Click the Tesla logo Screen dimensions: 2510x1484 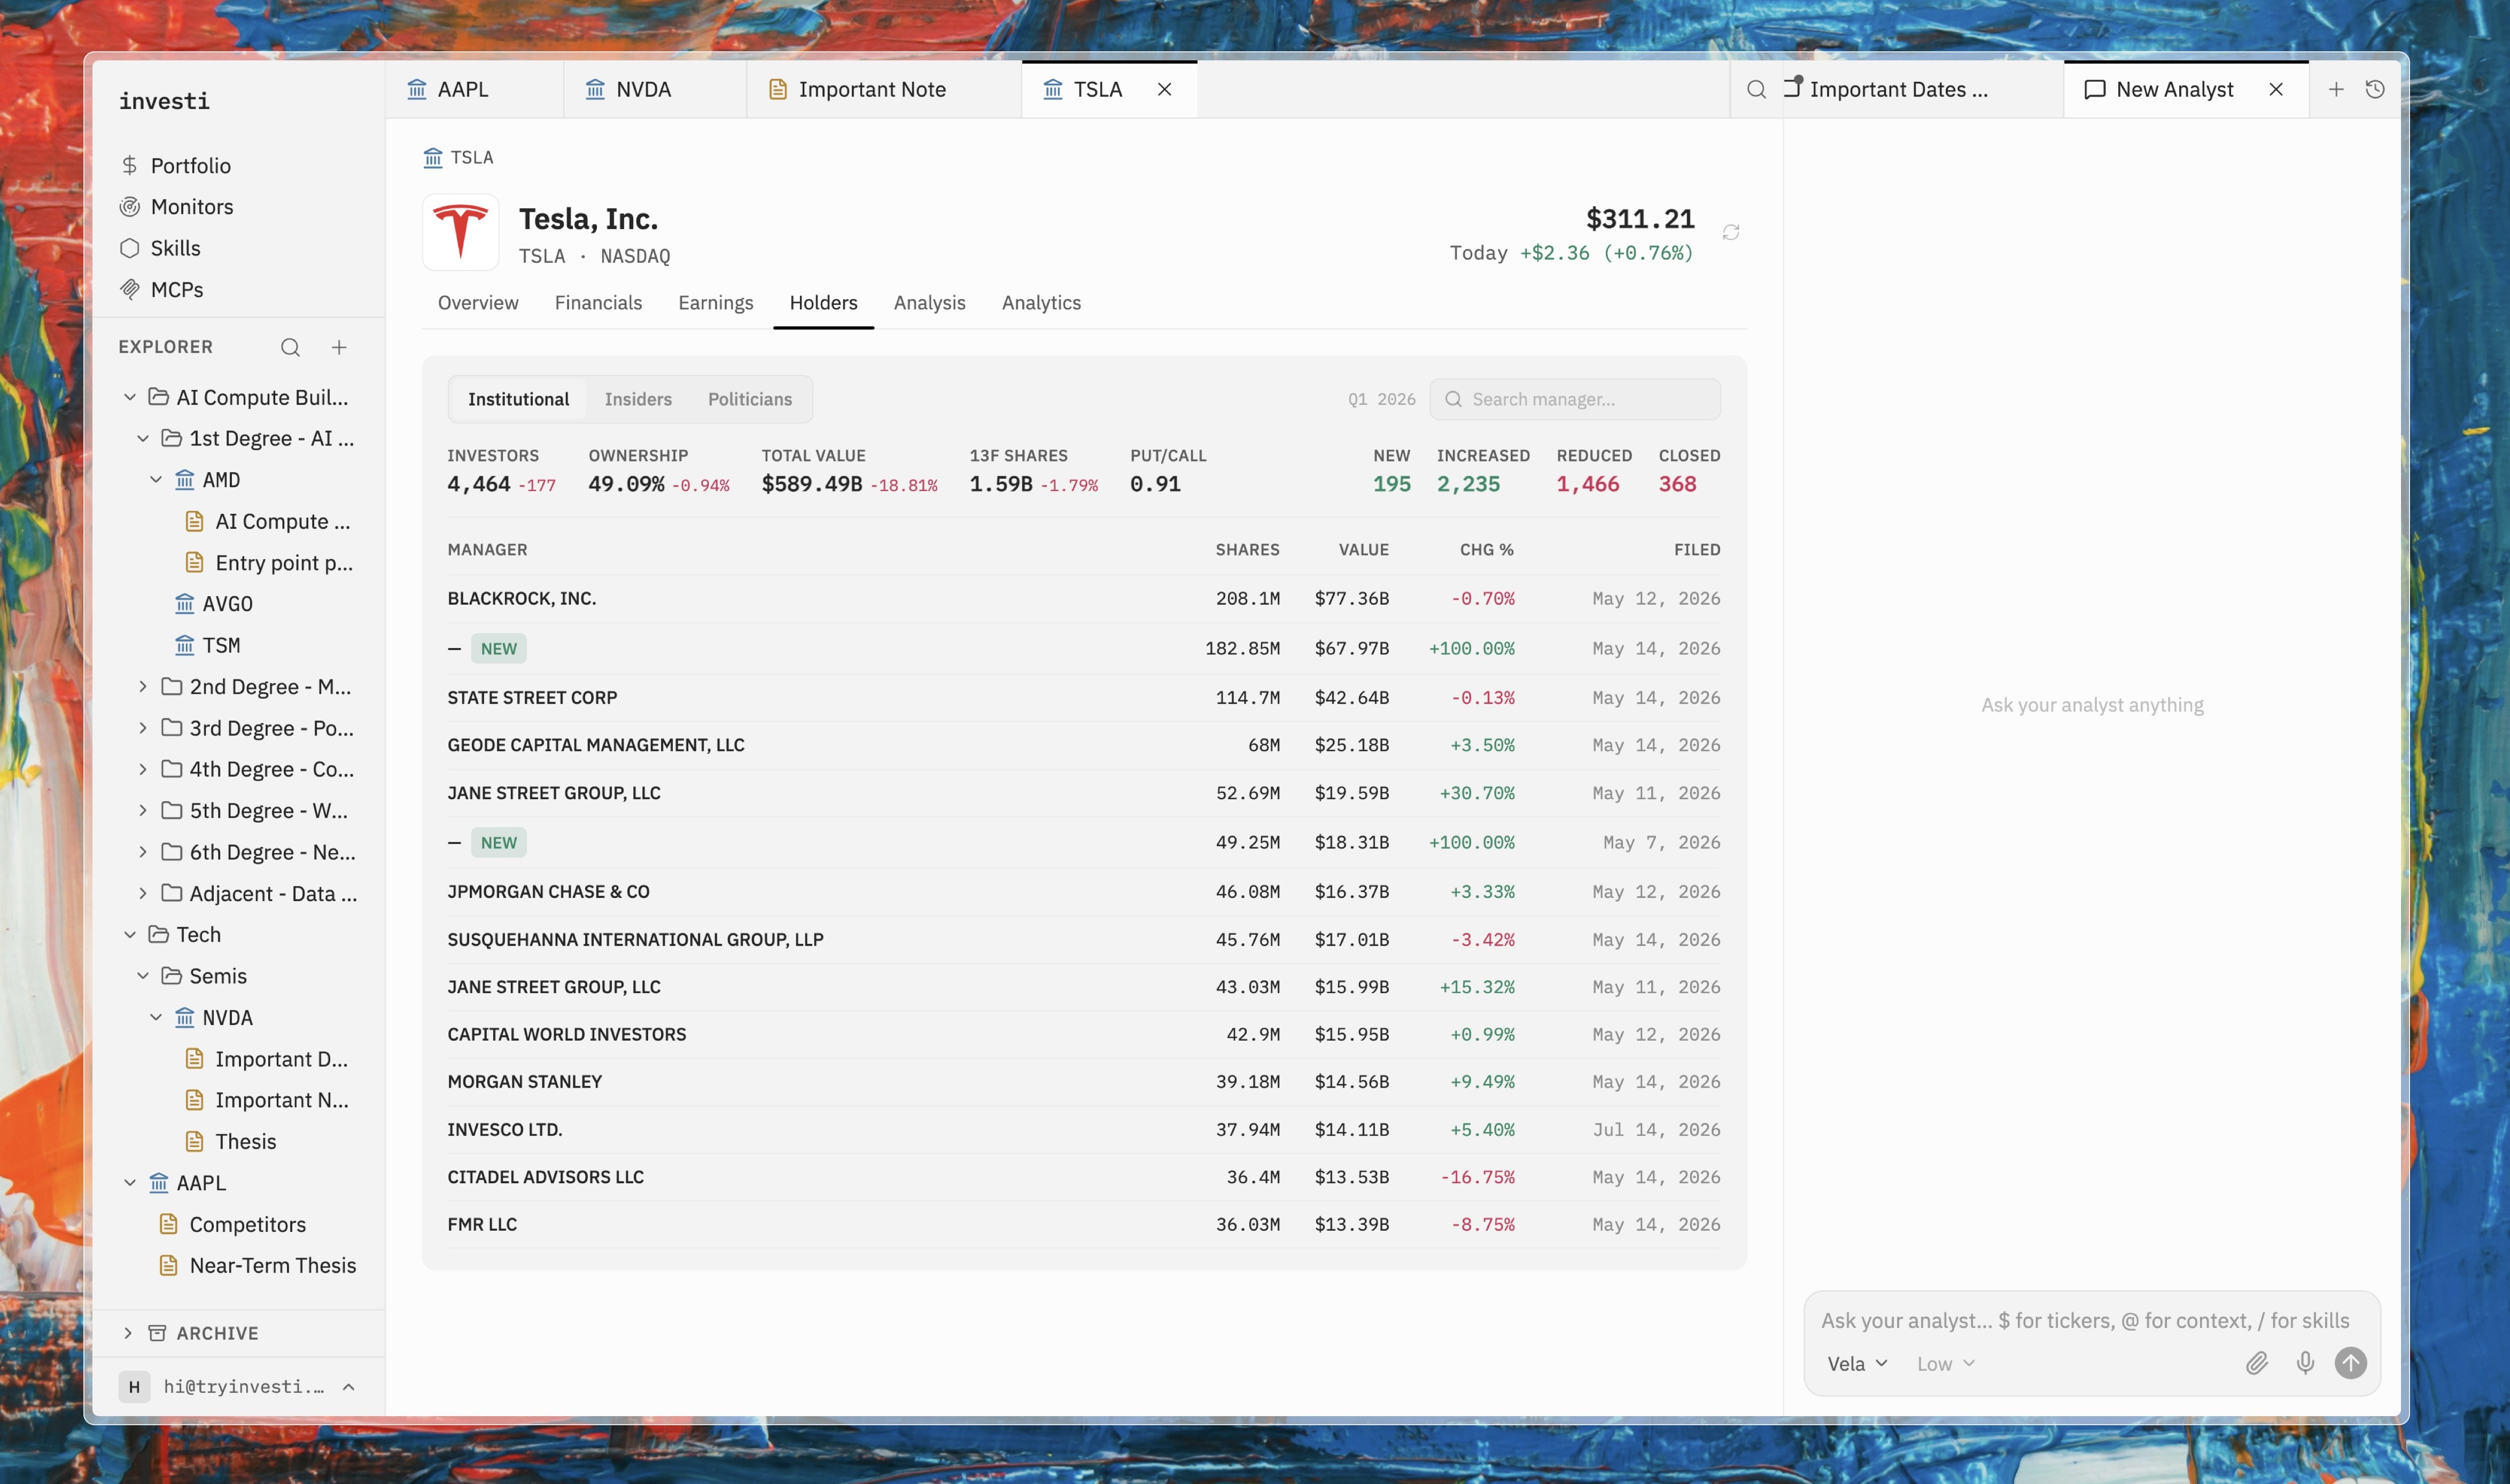pyautogui.click(x=460, y=232)
